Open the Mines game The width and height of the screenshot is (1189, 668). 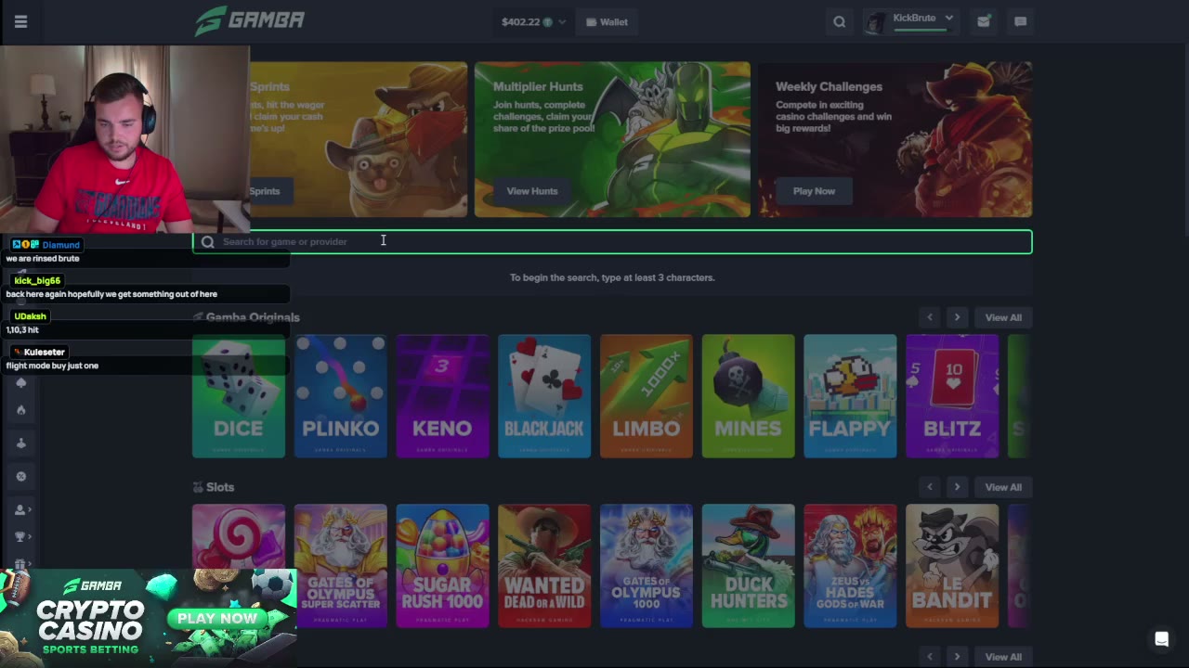(x=749, y=396)
